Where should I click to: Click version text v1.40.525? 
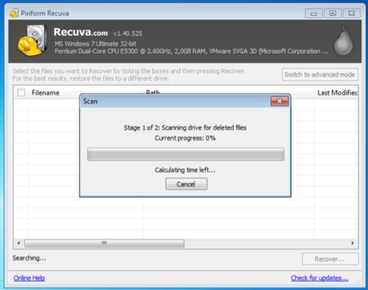click(x=127, y=33)
